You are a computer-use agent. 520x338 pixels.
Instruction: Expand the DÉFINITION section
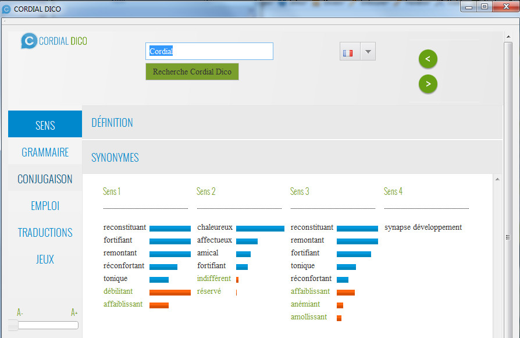pos(292,122)
